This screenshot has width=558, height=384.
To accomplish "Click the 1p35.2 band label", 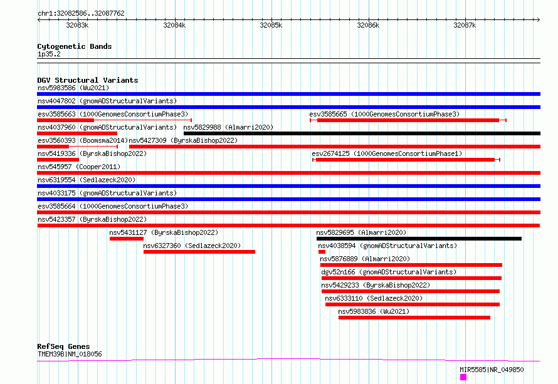I will 49,54.
